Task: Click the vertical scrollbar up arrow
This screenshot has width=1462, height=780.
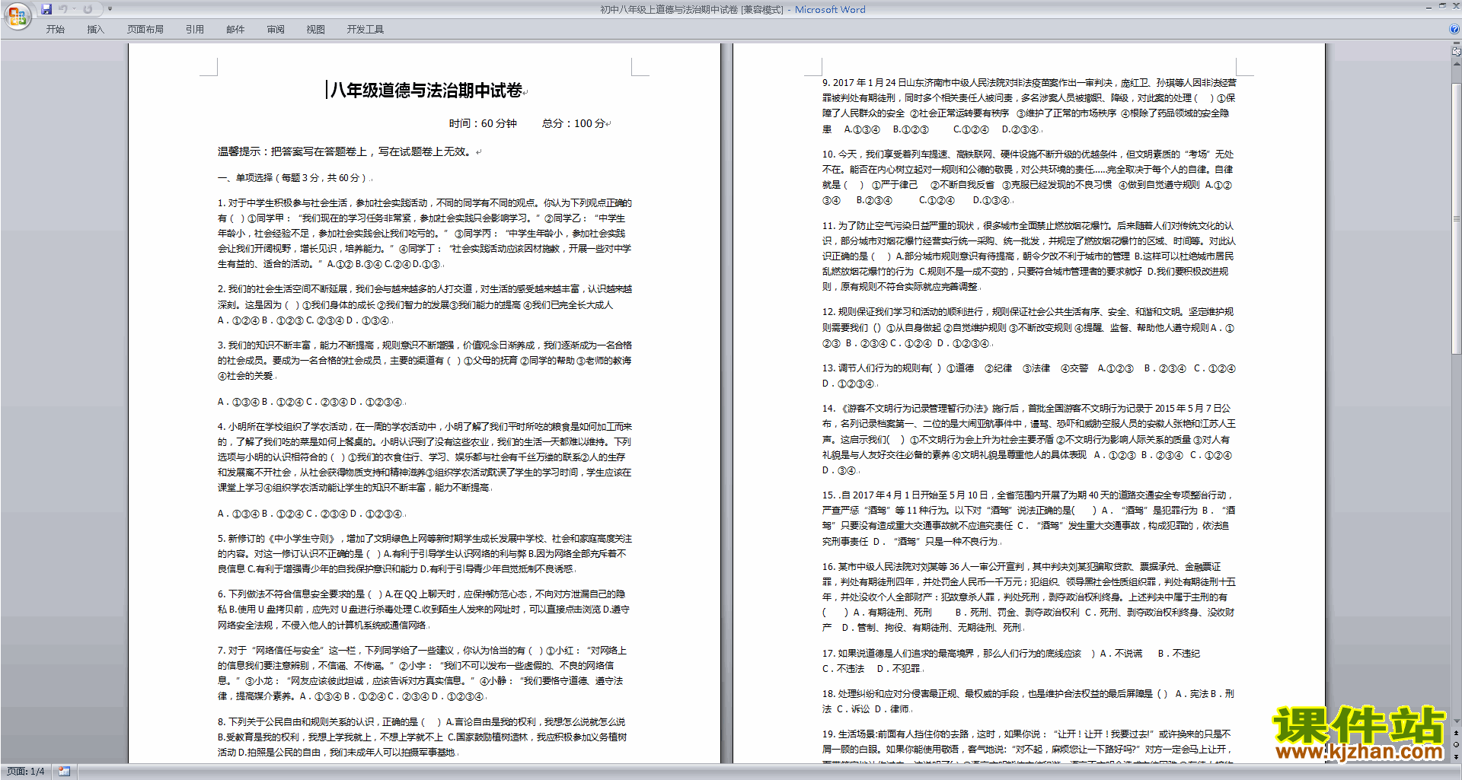Action: click(x=1457, y=63)
